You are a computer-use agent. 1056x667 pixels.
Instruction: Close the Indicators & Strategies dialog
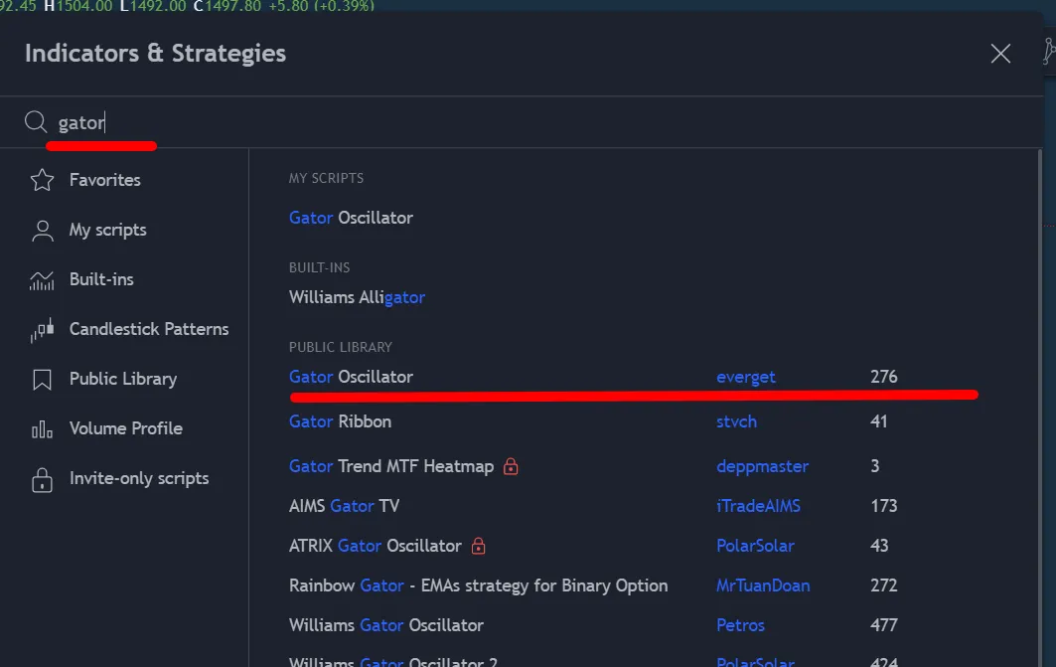click(1000, 54)
